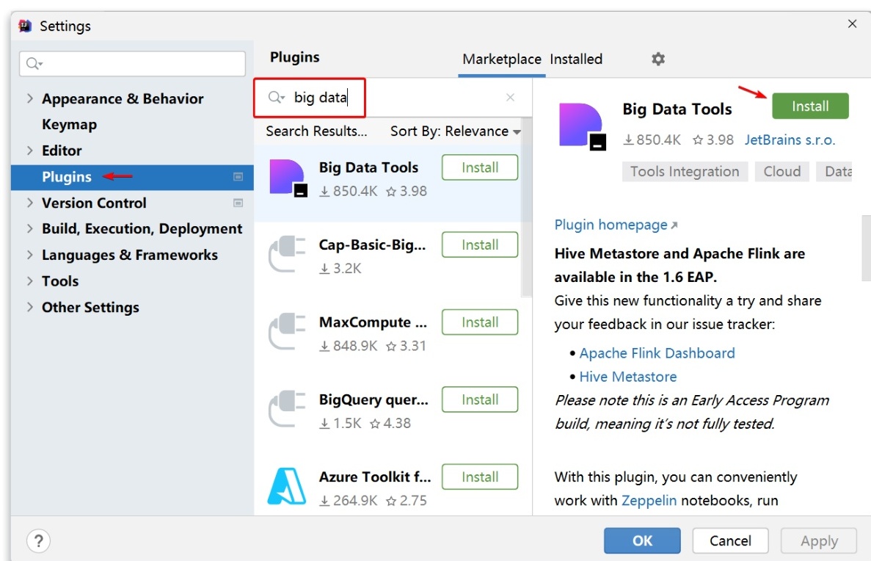Open the help question mark button

click(38, 540)
